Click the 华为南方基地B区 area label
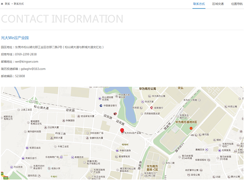This screenshot has width=244, height=180. click(x=186, y=122)
